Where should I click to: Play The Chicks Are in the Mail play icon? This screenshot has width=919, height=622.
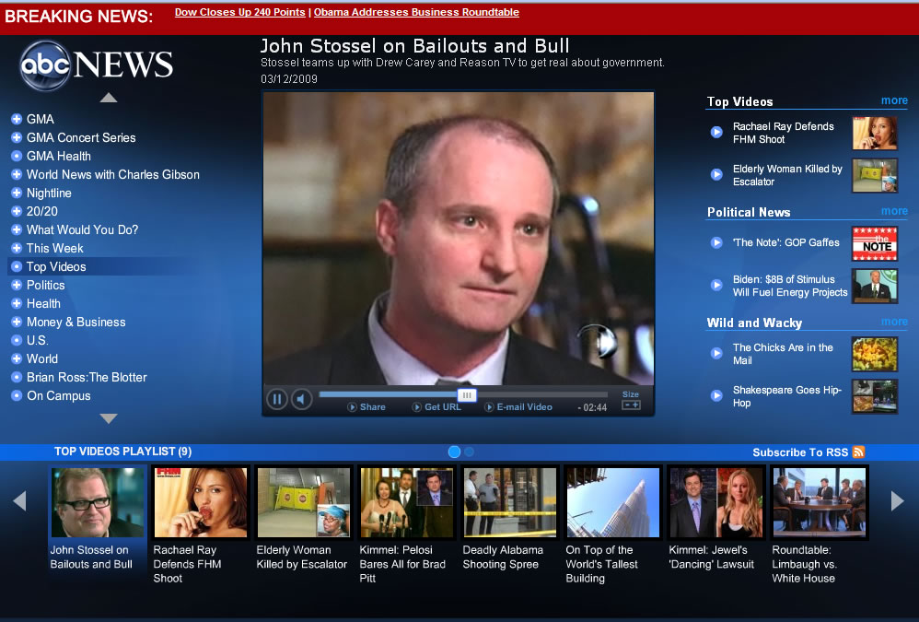716,353
